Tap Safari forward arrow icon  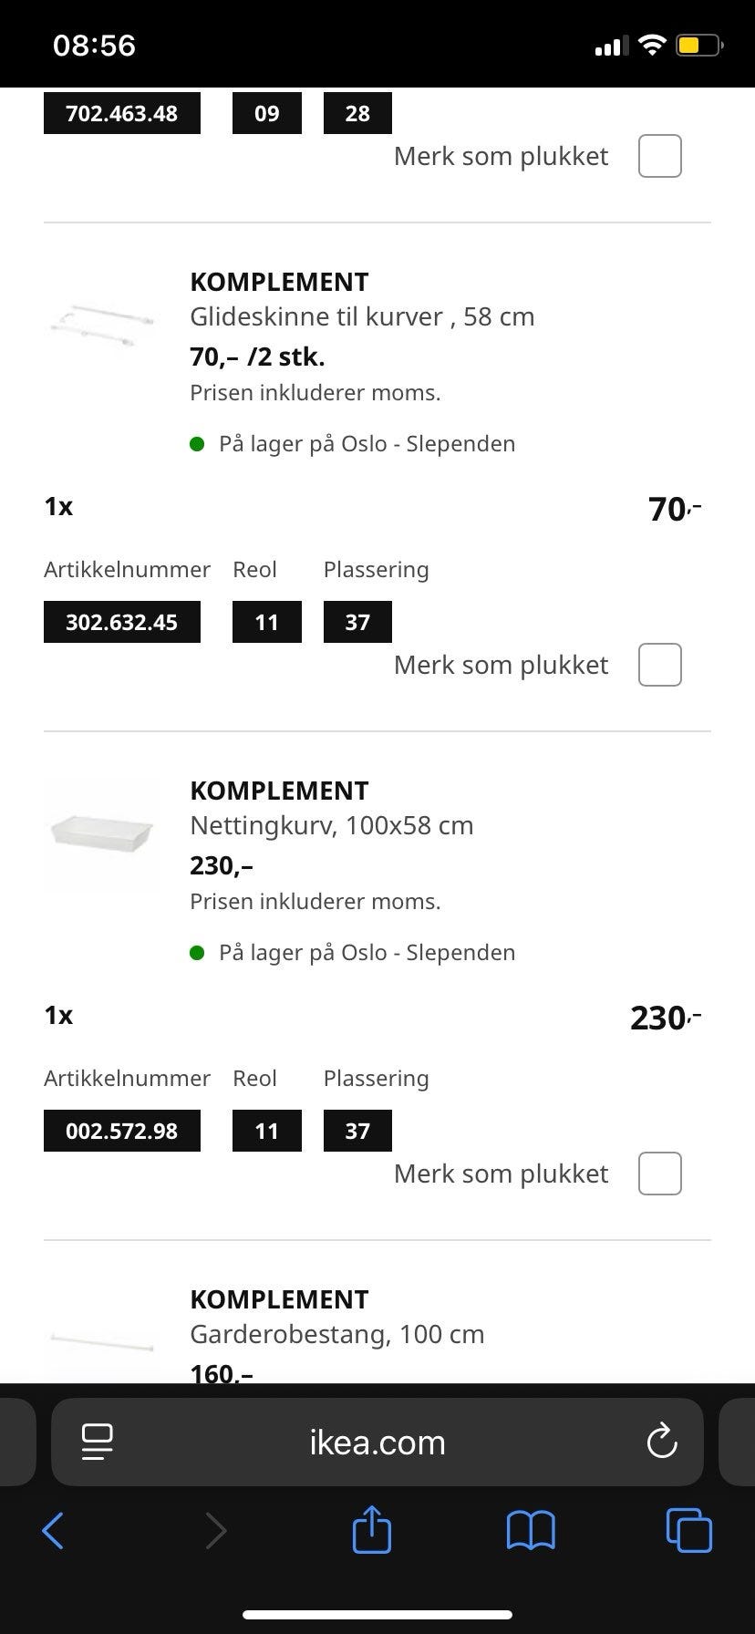(x=215, y=1530)
